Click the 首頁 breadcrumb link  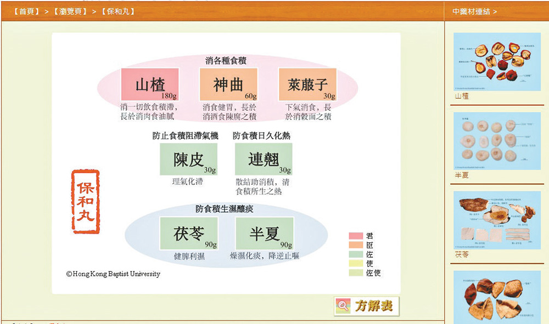tap(27, 11)
